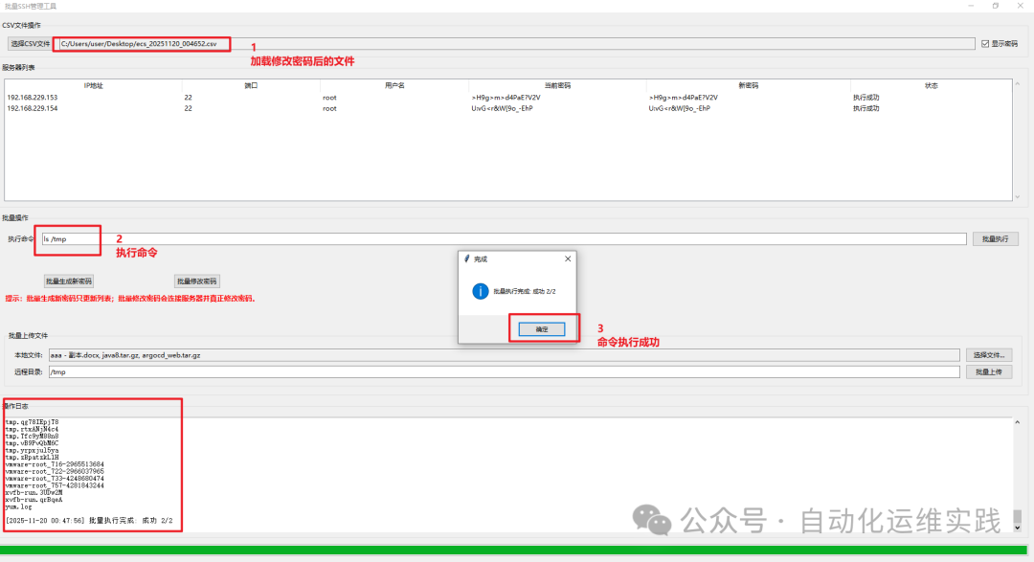Click server list scrollbar down arrow
Screen dimensions: 1034x562
pyautogui.click(x=1018, y=196)
